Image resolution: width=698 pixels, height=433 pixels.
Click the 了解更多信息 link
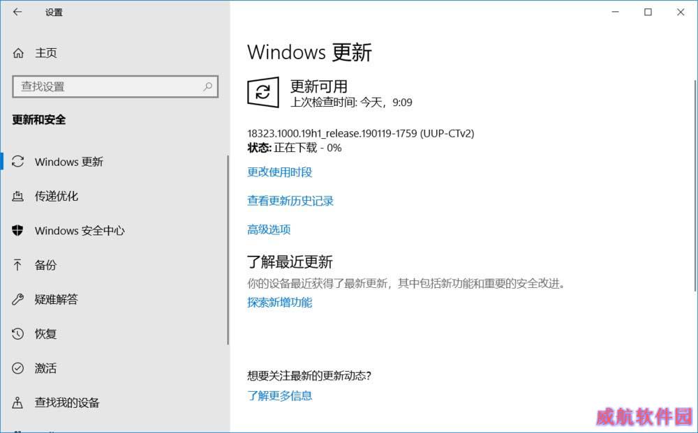(x=280, y=395)
